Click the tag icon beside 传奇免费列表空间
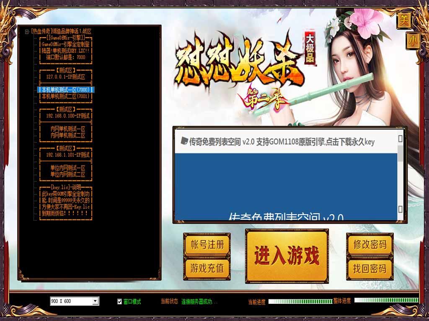The image size is (429, 321). [184, 141]
